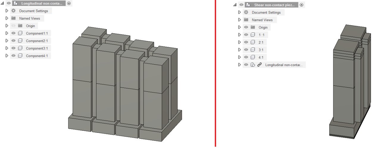Select the 'Component2:1' label
The width and height of the screenshot is (381, 156).
click(37, 41)
